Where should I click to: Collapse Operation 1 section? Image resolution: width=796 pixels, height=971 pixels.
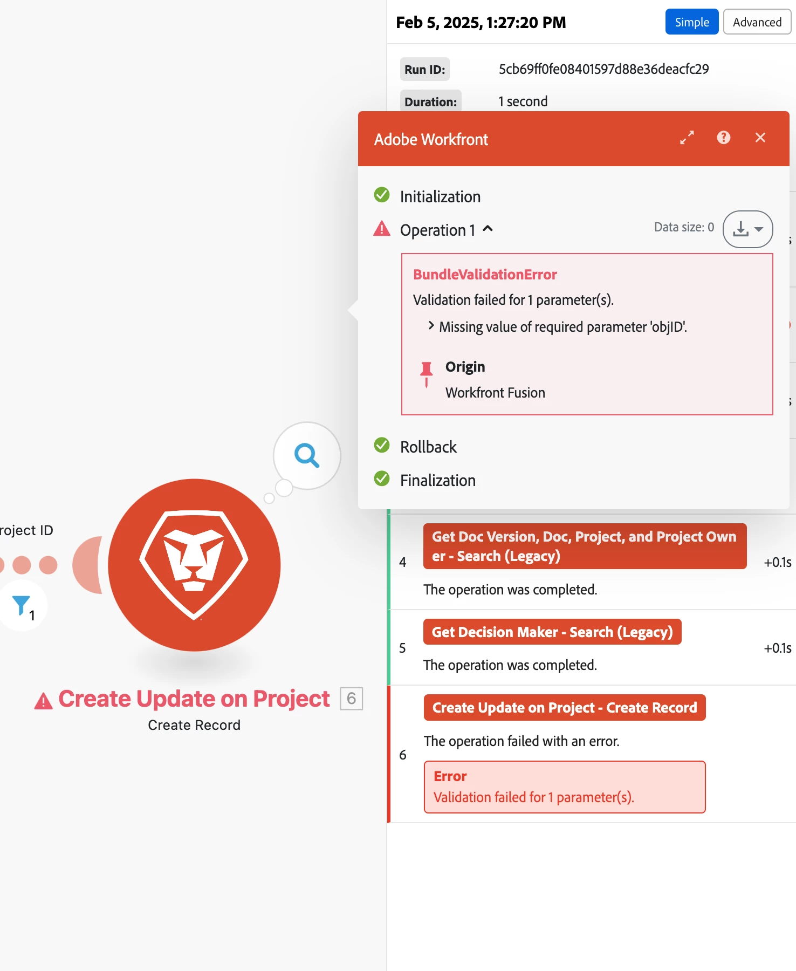488,229
